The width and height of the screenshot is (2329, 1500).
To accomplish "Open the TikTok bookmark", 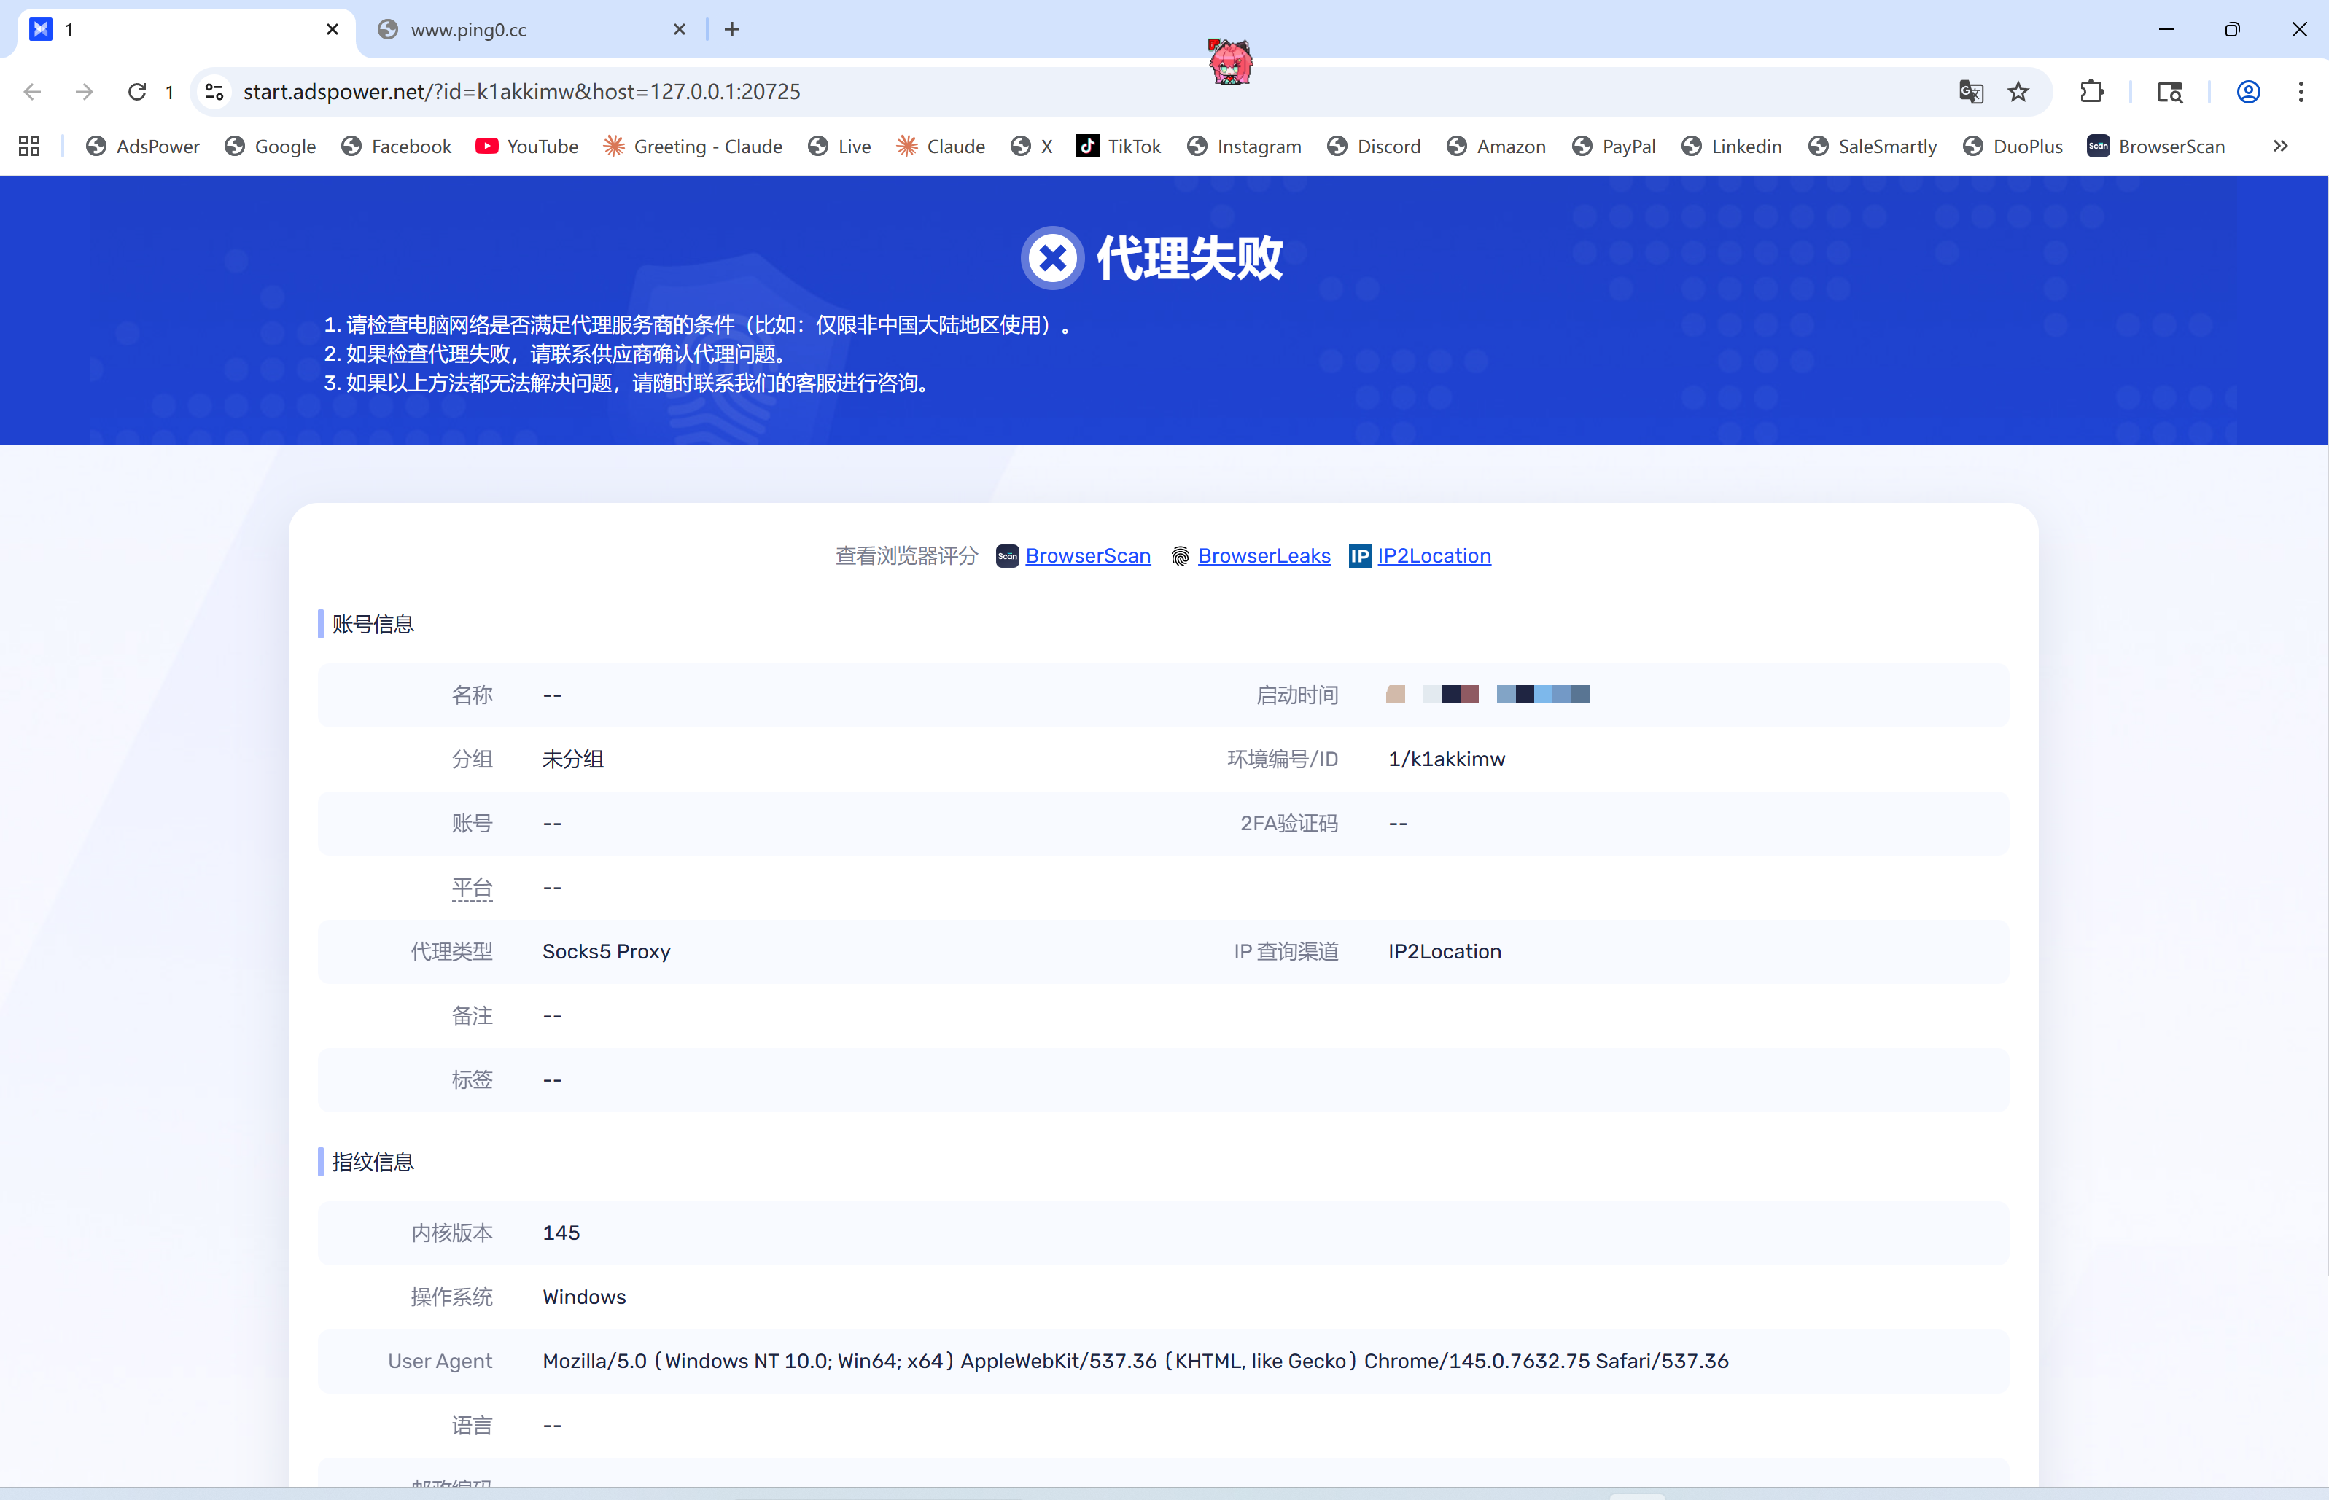I will pos(1119,146).
